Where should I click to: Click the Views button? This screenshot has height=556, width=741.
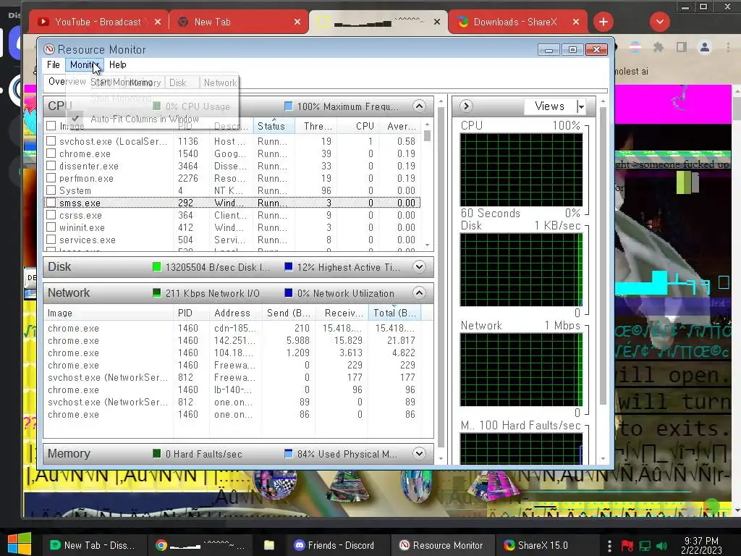pos(550,106)
